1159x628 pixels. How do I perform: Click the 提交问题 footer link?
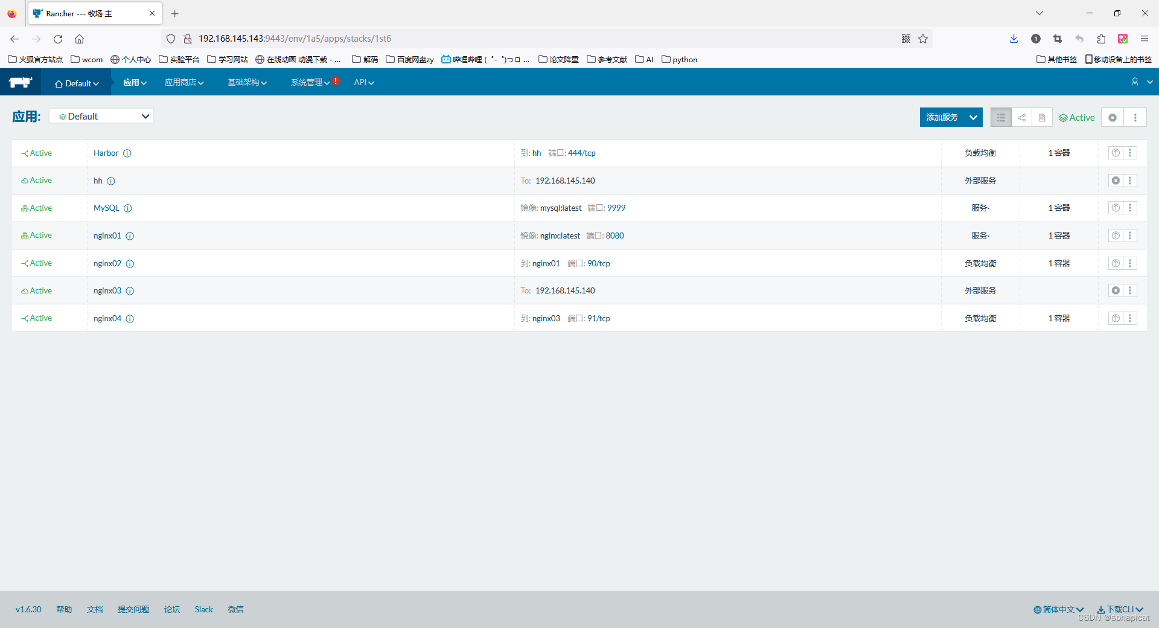click(133, 609)
